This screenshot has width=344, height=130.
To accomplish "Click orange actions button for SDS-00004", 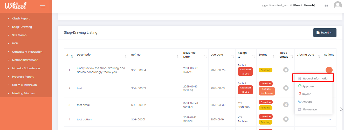I will (329, 70).
